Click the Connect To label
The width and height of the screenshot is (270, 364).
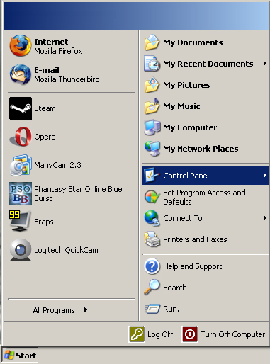tap(183, 218)
